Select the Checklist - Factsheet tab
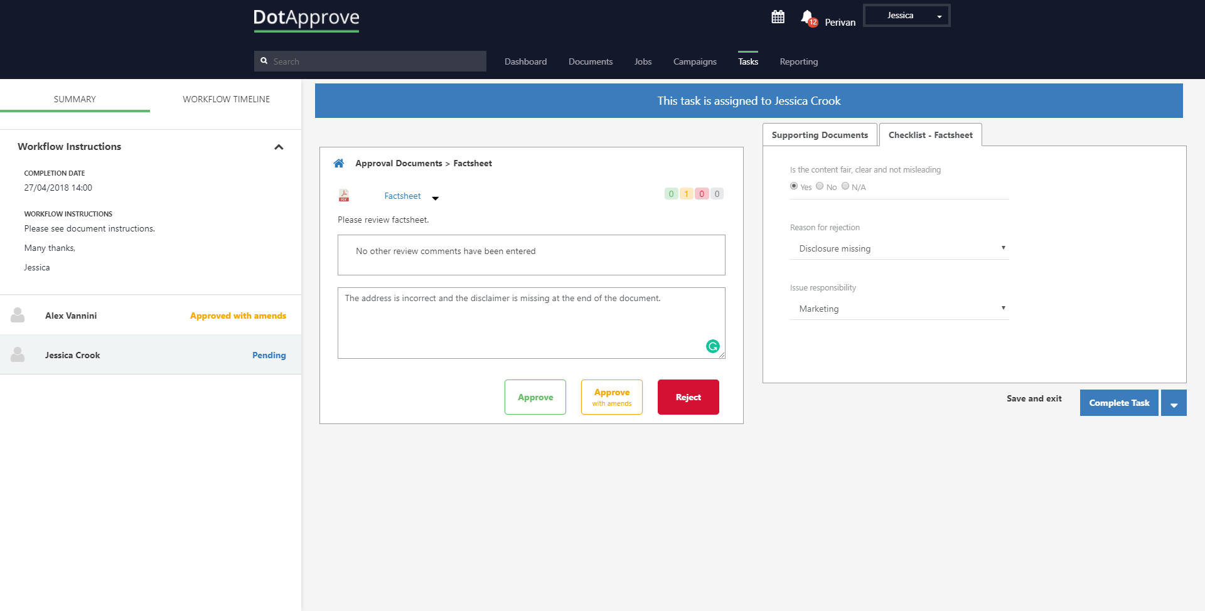The height and width of the screenshot is (611, 1205). coord(931,135)
